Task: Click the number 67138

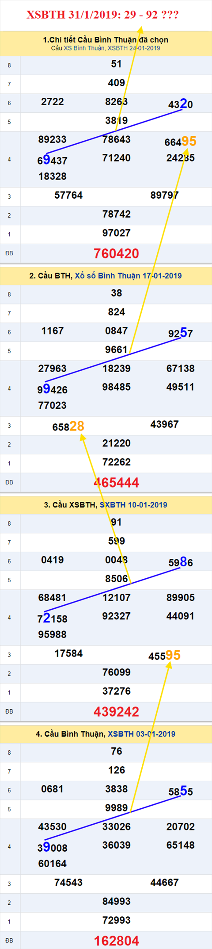Action: 181,369
